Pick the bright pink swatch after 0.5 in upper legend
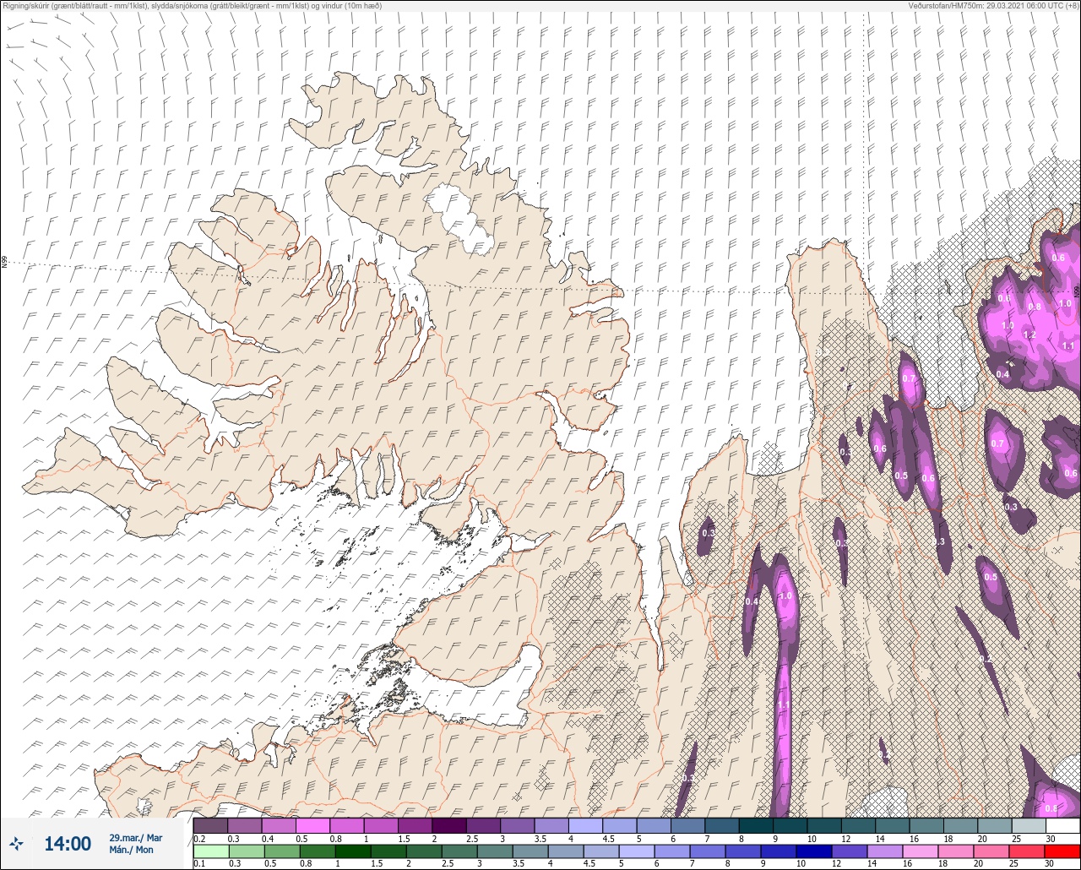This screenshot has width=1081, height=870. pos(312,825)
